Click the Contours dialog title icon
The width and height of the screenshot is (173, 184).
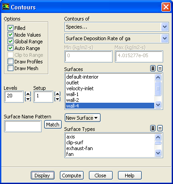tap(6, 7)
